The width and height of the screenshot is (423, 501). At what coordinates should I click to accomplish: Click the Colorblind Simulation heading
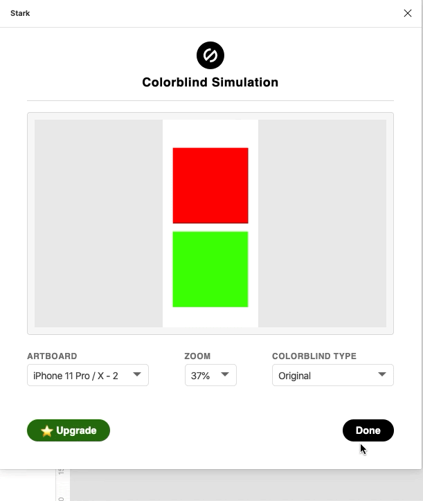210,82
